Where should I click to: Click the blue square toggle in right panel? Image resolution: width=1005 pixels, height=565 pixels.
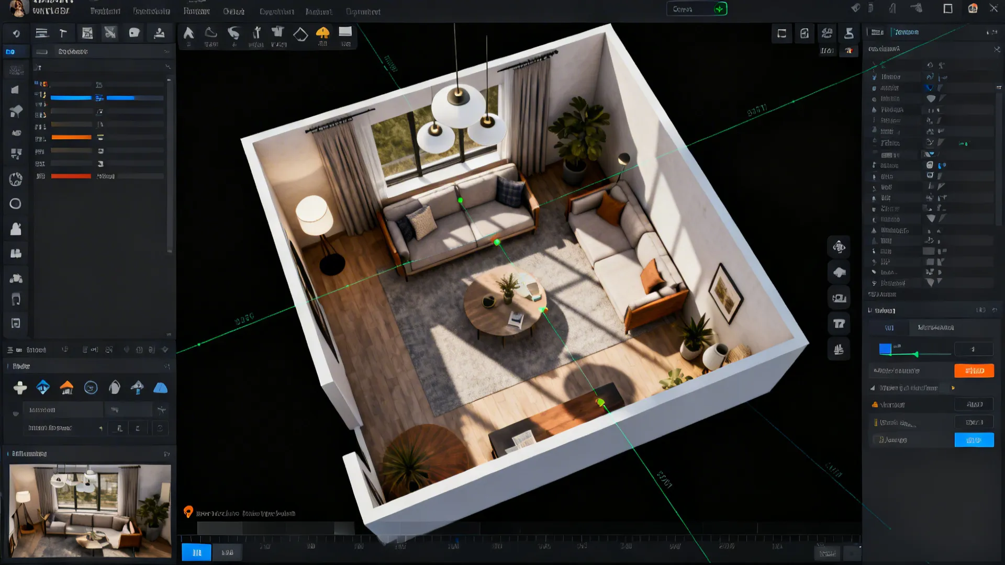[885, 348]
